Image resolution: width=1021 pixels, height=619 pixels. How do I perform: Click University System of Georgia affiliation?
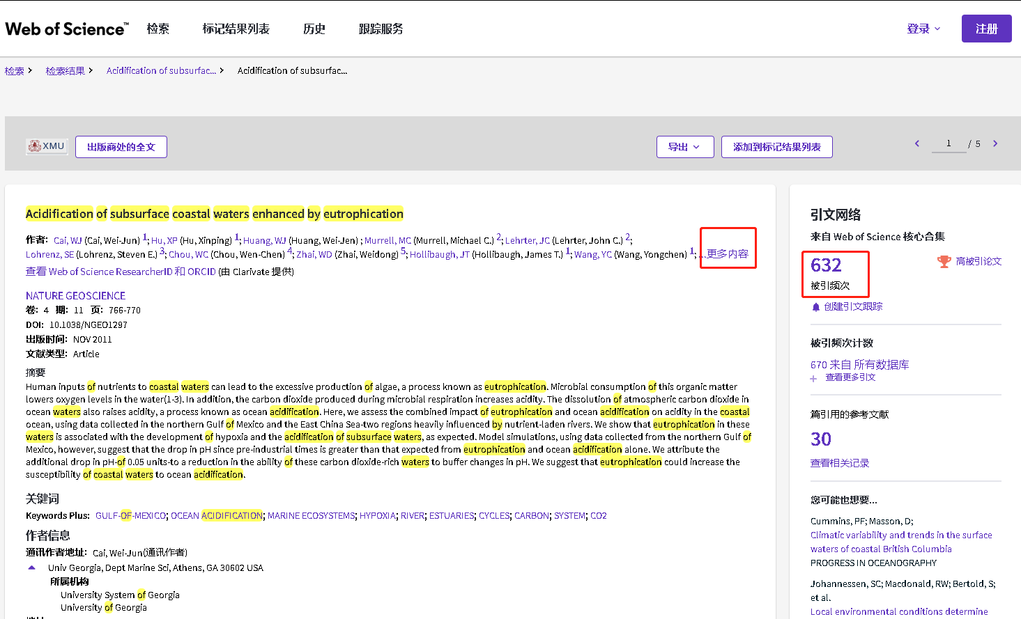click(x=120, y=595)
